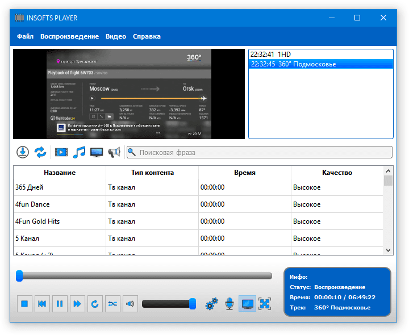Select the video film strip filter icon
This screenshot has width=409, height=335.
[x=61, y=152]
